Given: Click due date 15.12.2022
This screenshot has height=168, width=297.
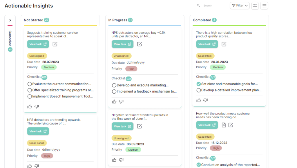Looking at the screenshot, I should click(x=219, y=143).
